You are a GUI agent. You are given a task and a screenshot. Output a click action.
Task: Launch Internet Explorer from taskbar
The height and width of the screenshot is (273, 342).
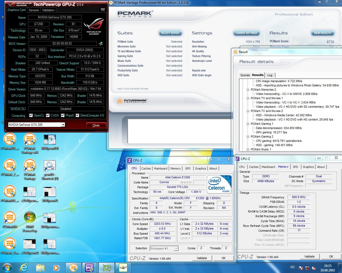(24, 267)
